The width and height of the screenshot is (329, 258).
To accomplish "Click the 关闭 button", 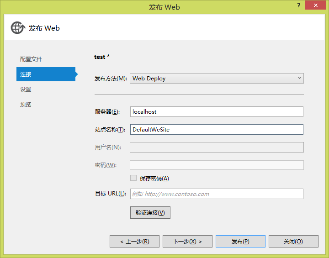I will pos(293,241).
